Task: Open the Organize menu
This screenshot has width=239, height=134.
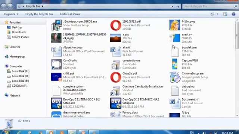Action: point(11,14)
